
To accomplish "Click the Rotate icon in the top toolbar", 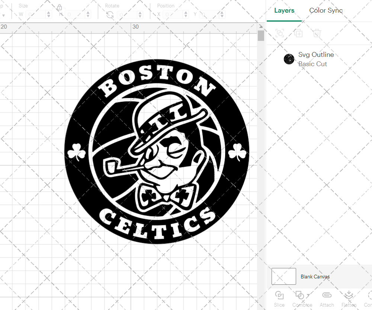I will point(109,14).
